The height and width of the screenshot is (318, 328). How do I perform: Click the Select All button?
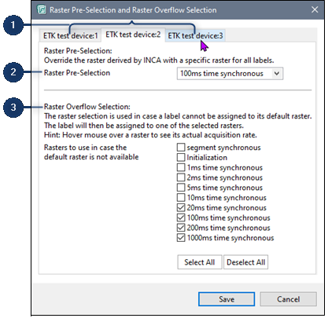pos(200,262)
